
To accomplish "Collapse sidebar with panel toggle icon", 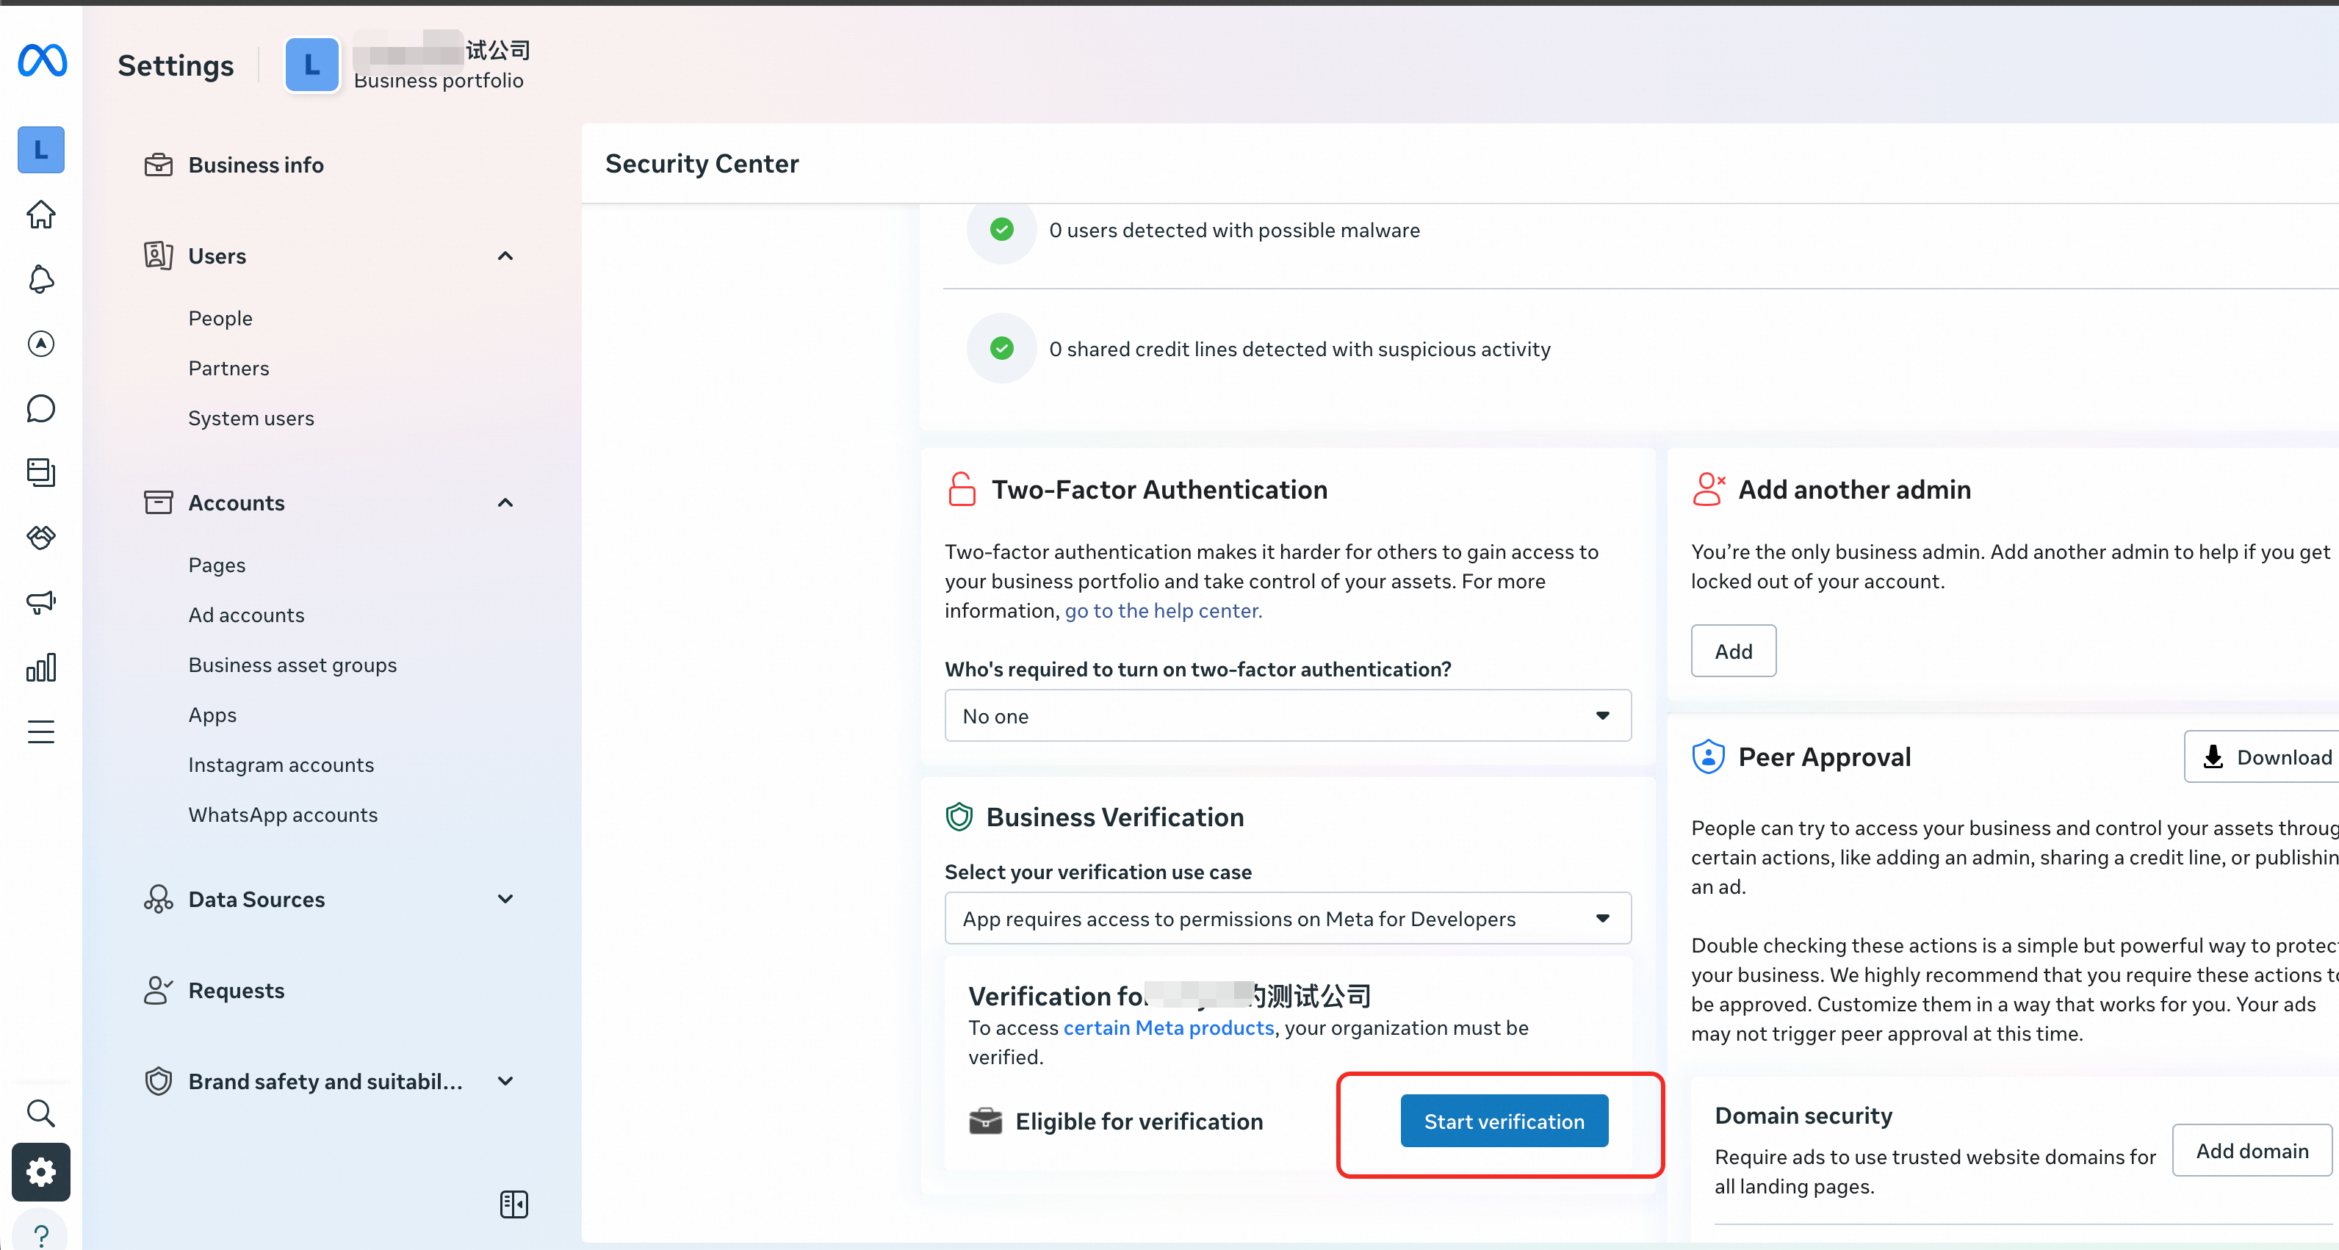I will [x=514, y=1204].
